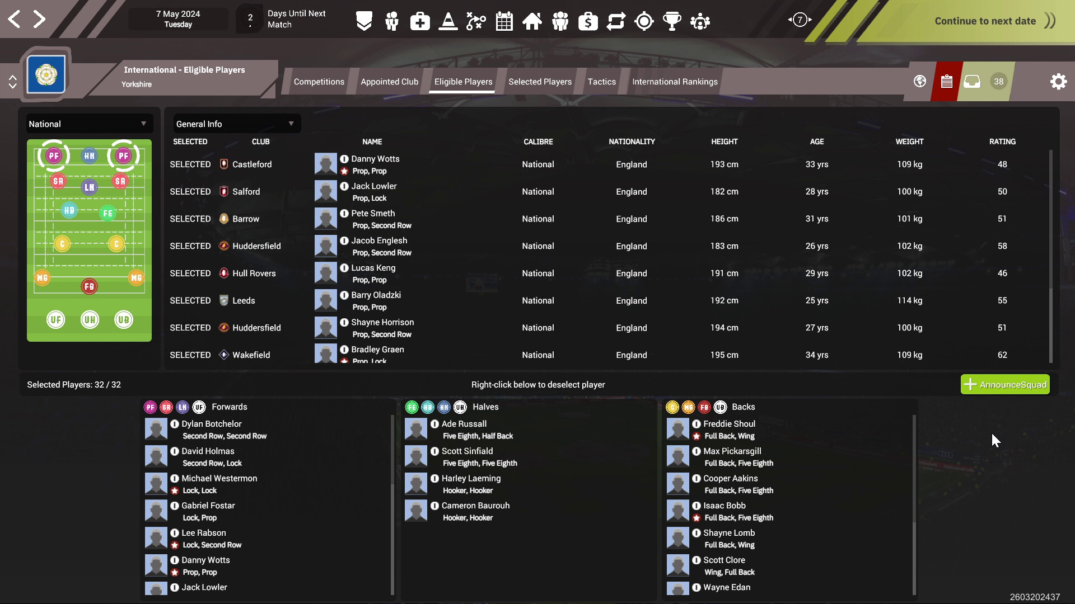The height and width of the screenshot is (604, 1075).
Task: Open the inbox tray icon
Action: 972,82
